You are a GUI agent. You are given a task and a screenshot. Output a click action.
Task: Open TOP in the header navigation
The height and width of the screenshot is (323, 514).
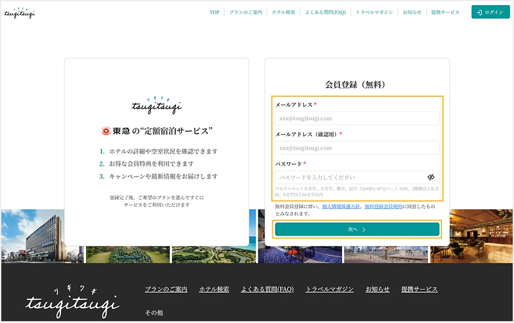point(215,12)
